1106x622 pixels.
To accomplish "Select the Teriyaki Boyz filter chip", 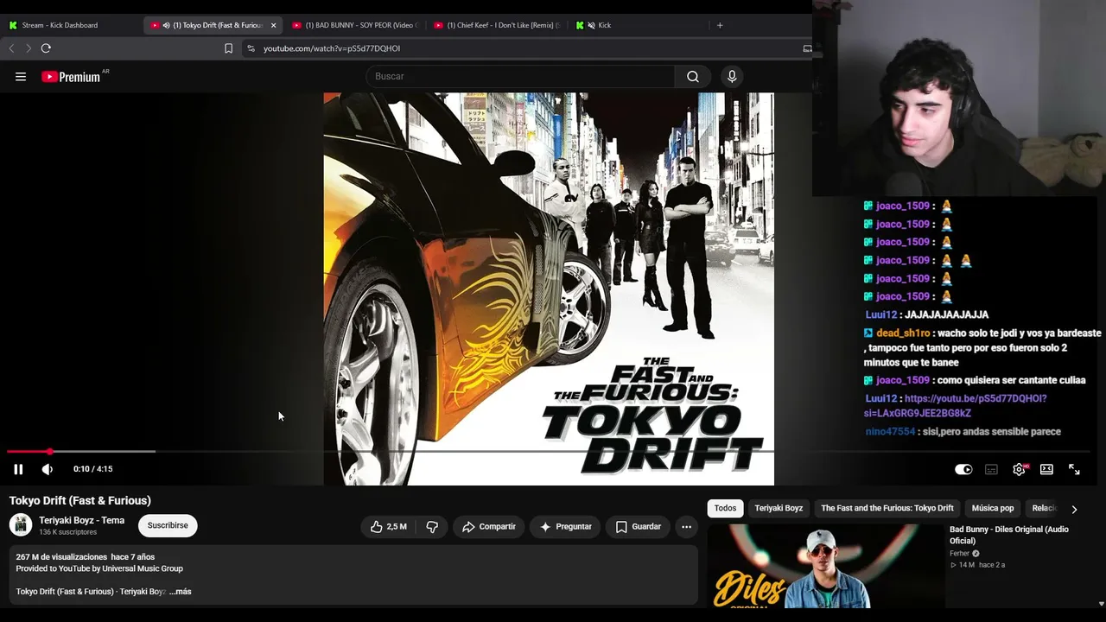I will click(779, 508).
